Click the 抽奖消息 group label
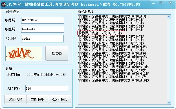176x109 pixels. point(85,12)
